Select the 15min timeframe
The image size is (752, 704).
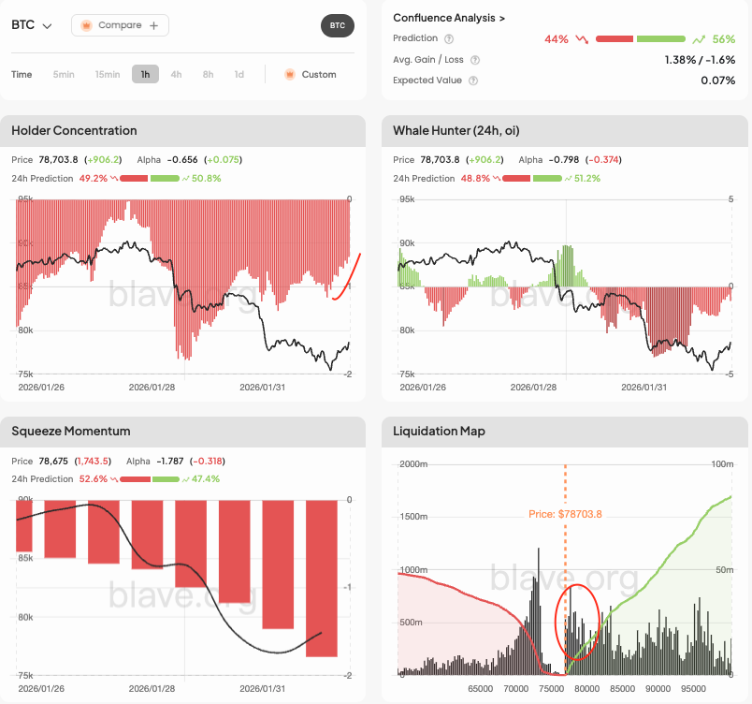pos(107,75)
